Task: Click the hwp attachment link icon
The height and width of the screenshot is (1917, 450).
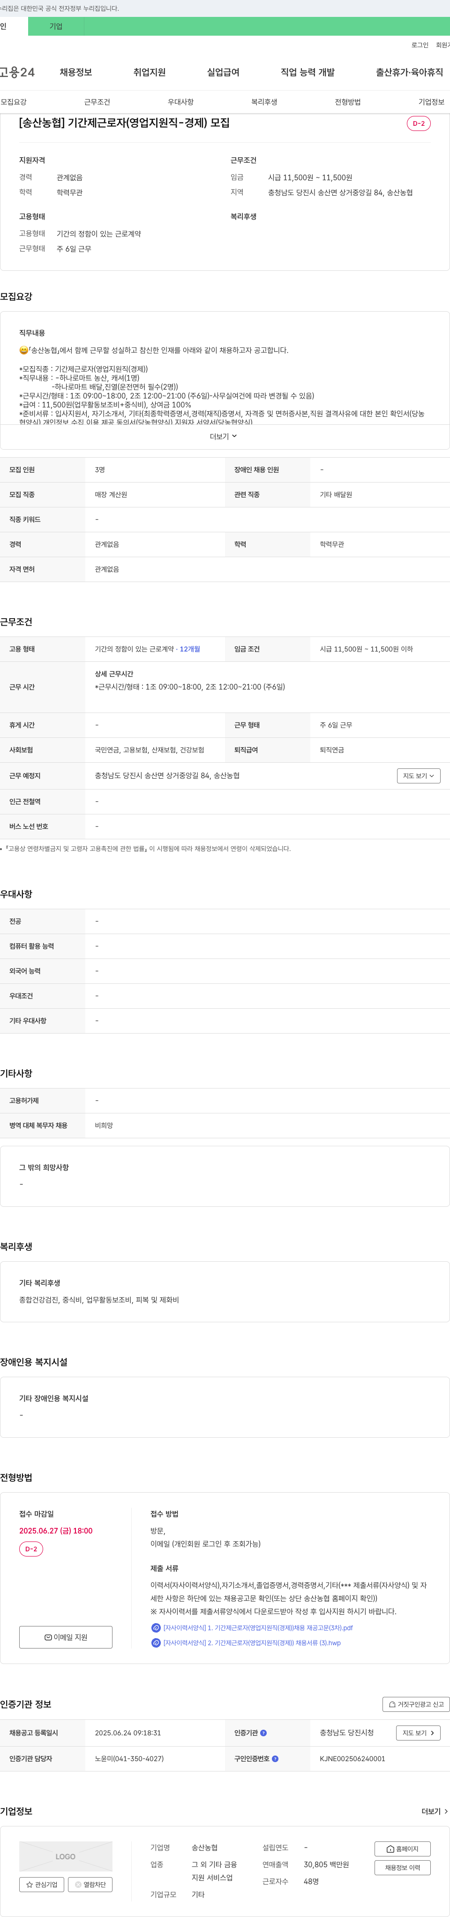Action: coord(156,1643)
